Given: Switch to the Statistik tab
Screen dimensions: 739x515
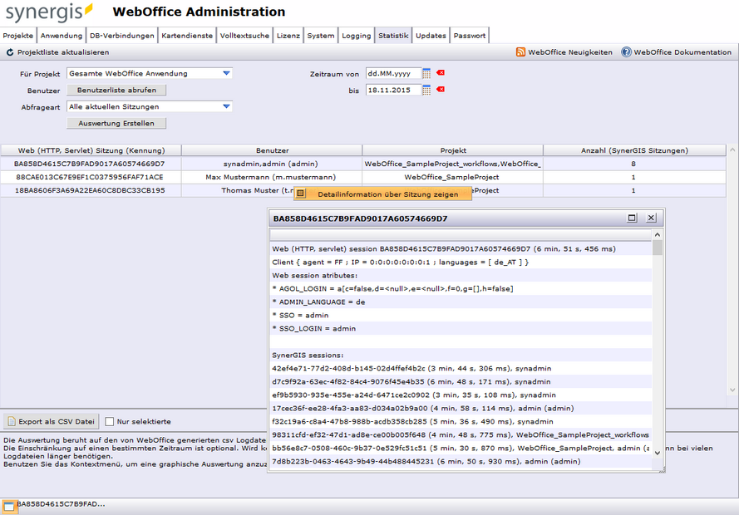Looking at the screenshot, I should coord(392,35).
